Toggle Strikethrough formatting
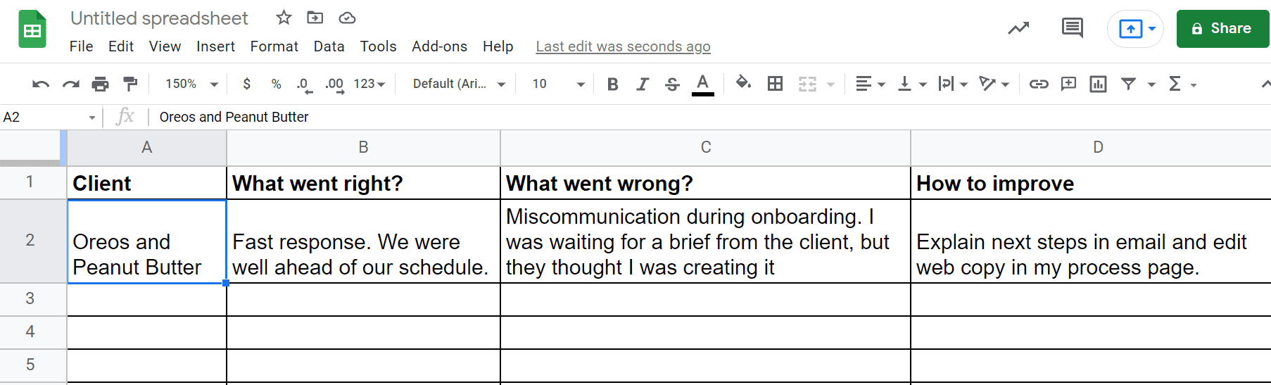Screen dimensions: 1271x385 click(672, 84)
